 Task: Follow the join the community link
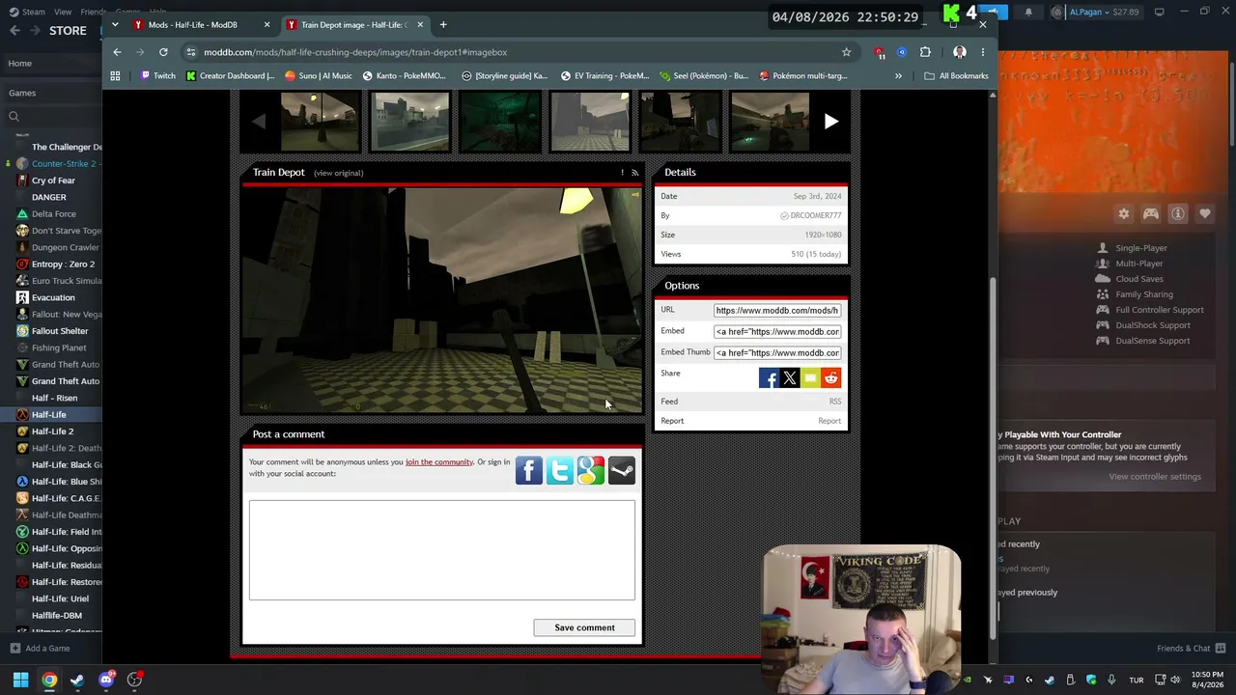click(x=439, y=461)
